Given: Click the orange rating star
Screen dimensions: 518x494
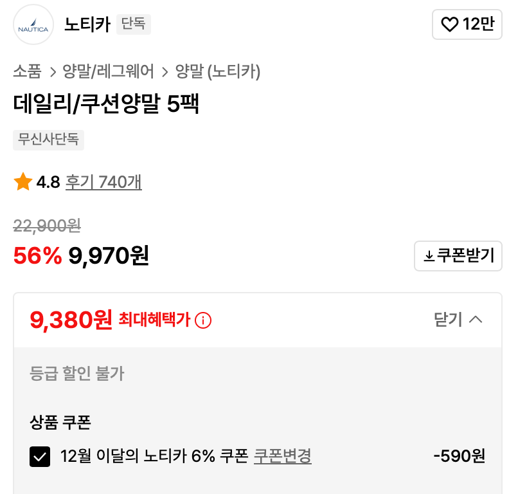Looking at the screenshot, I should click(x=23, y=182).
